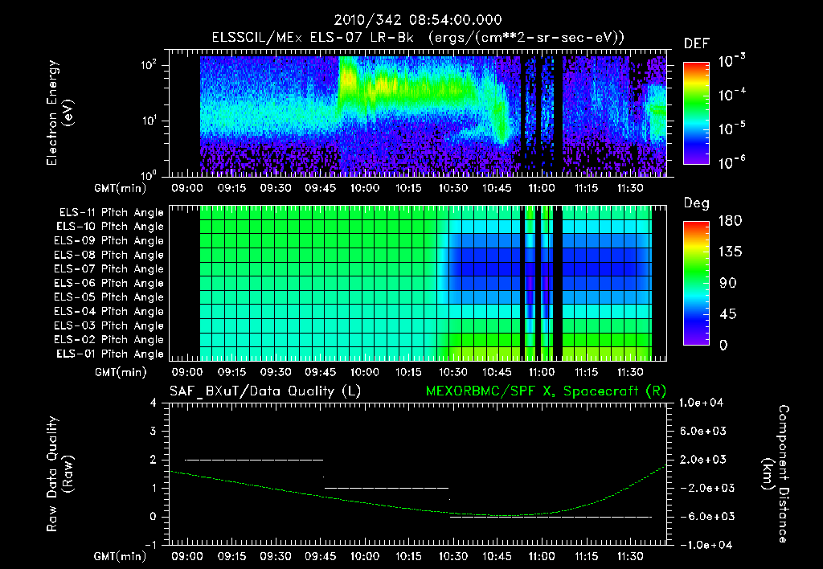
Task: Click the white data quality line at level 1
Action: pyautogui.click(x=387, y=488)
